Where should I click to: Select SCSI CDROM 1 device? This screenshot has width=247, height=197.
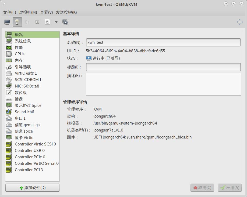coord(28,80)
